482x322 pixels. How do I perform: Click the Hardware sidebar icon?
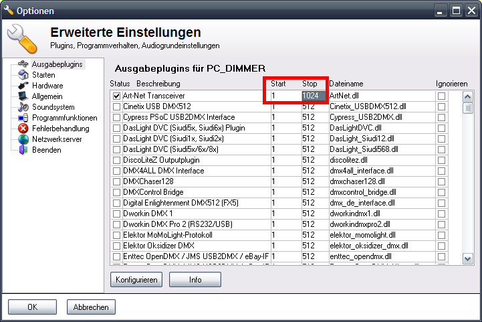point(23,86)
